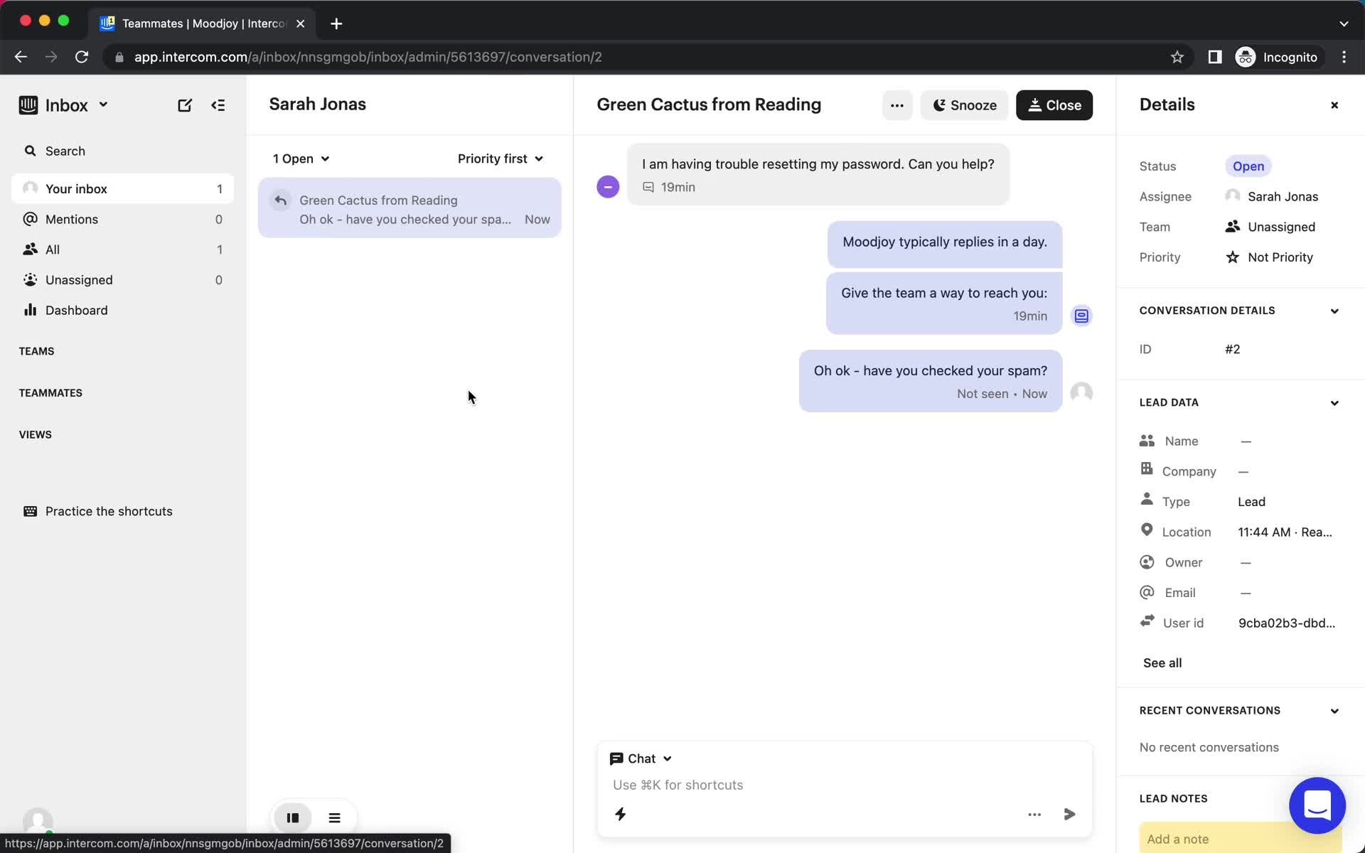Image resolution: width=1365 pixels, height=853 pixels.
Task: Click the Close conversation button
Action: pos(1054,104)
